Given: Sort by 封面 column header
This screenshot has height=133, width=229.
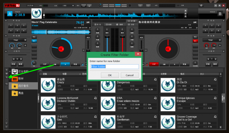Looking at the screenshot, I should 45,74.
